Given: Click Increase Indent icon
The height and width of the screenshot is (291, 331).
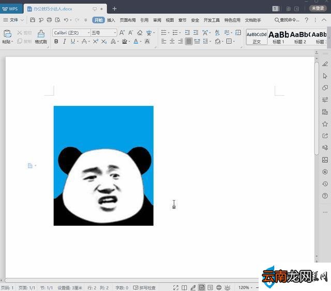Looking at the screenshot, I should (x=196, y=33).
